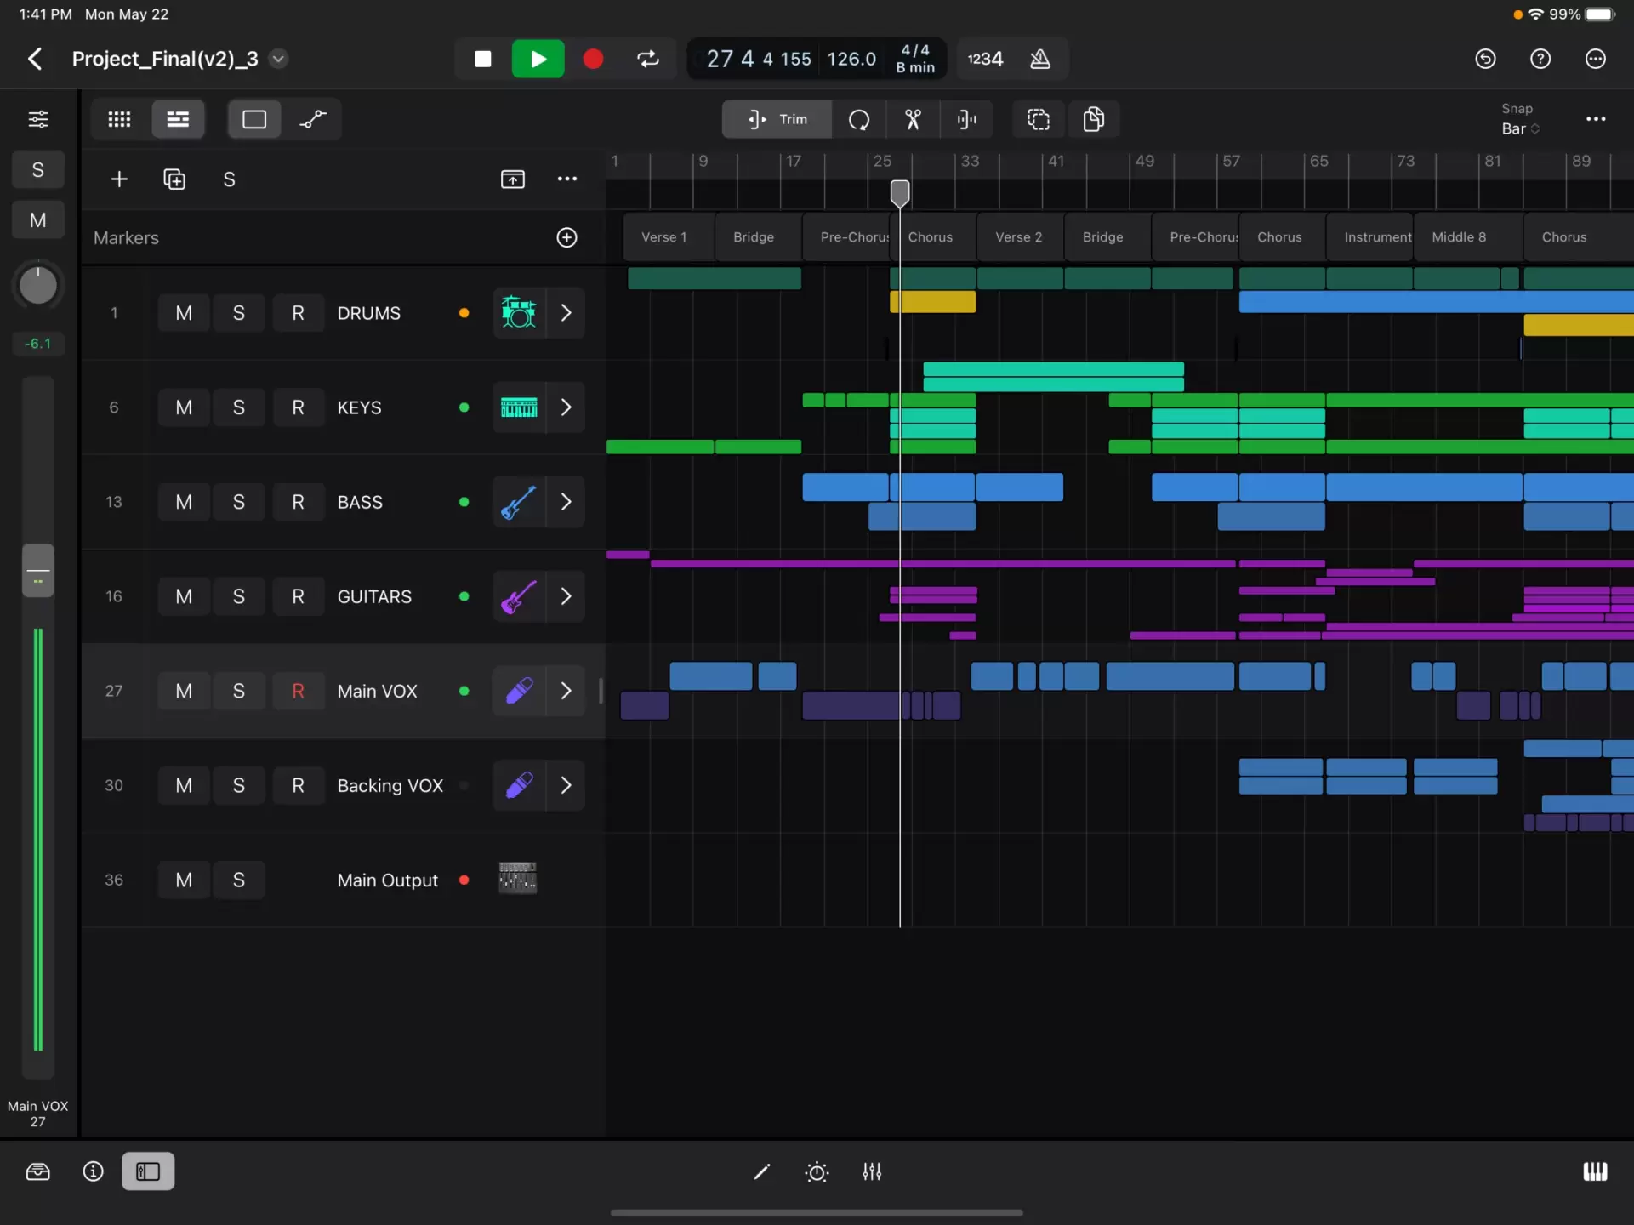Mute the BASS track
Screen dimensions: 1634x1225
click(184, 502)
